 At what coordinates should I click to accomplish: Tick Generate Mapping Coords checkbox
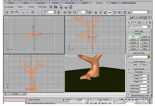(129, 96)
